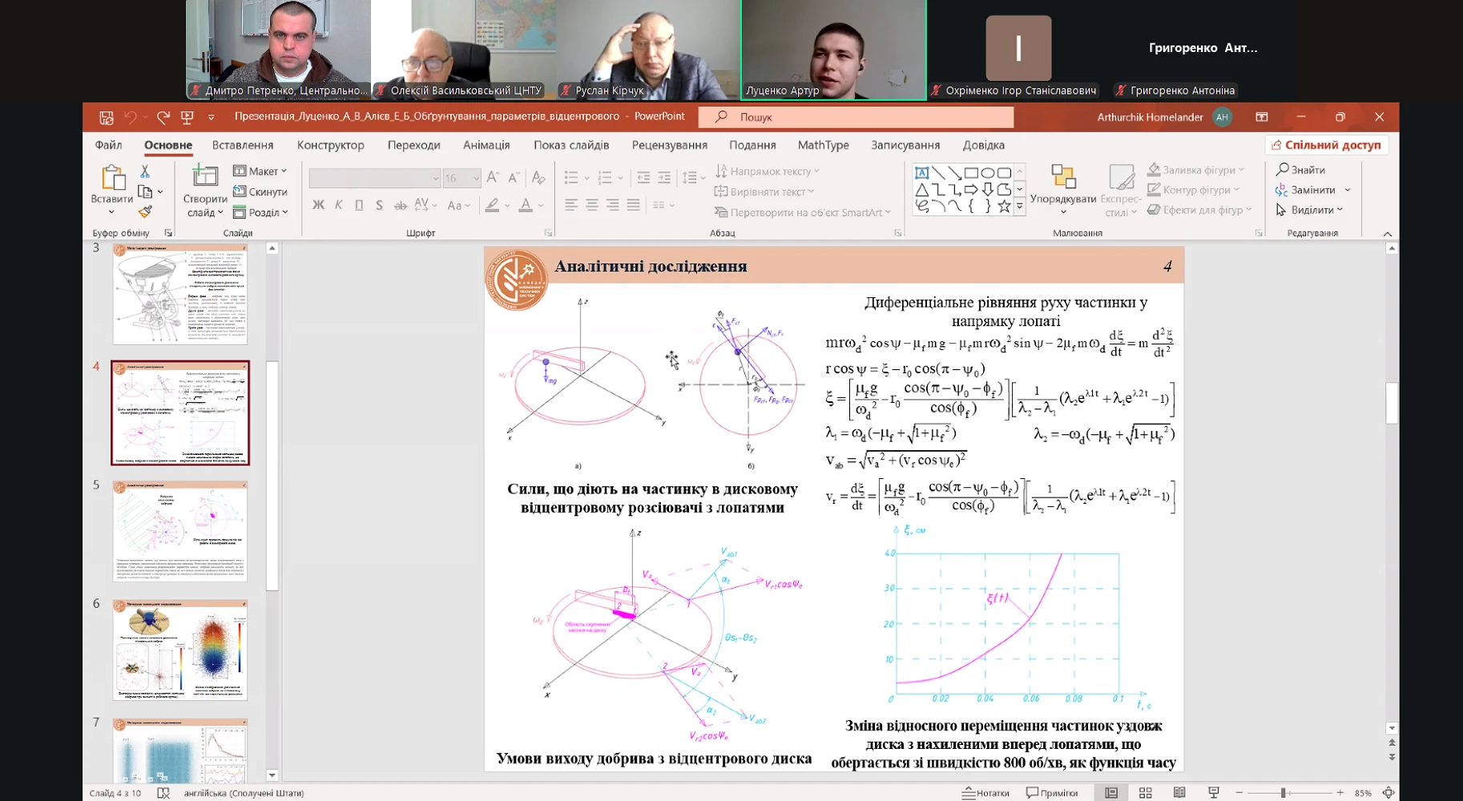Switch to Slide Sorter view icon
This screenshot has width=1463, height=801.
click(1145, 792)
